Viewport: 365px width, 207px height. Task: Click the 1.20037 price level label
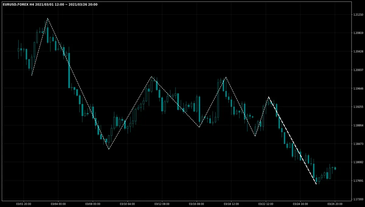(358, 70)
